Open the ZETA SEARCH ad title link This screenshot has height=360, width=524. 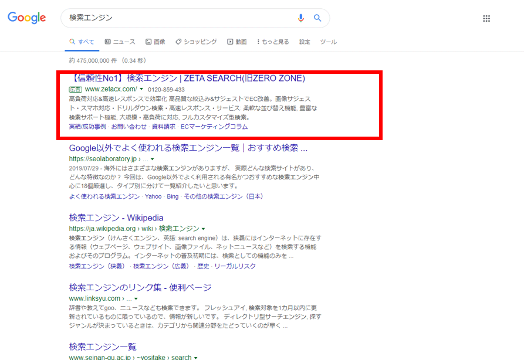click(187, 78)
